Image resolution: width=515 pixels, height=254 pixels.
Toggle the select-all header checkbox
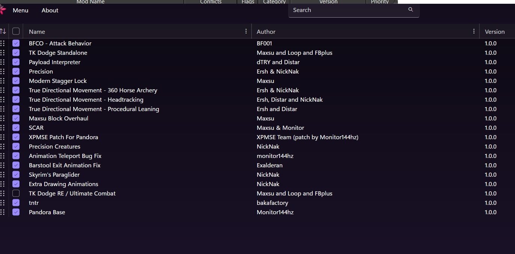tap(16, 31)
